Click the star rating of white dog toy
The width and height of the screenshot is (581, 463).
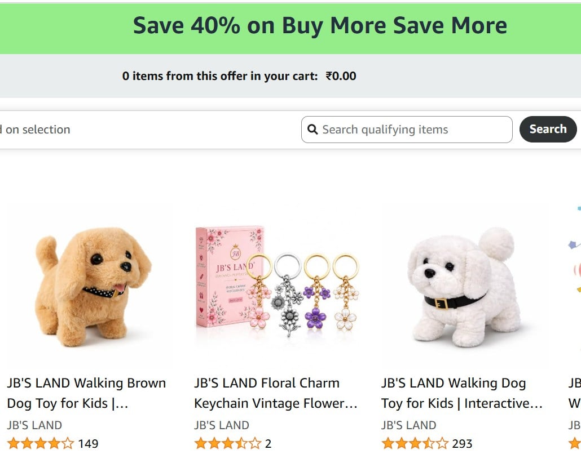[x=415, y=443]
